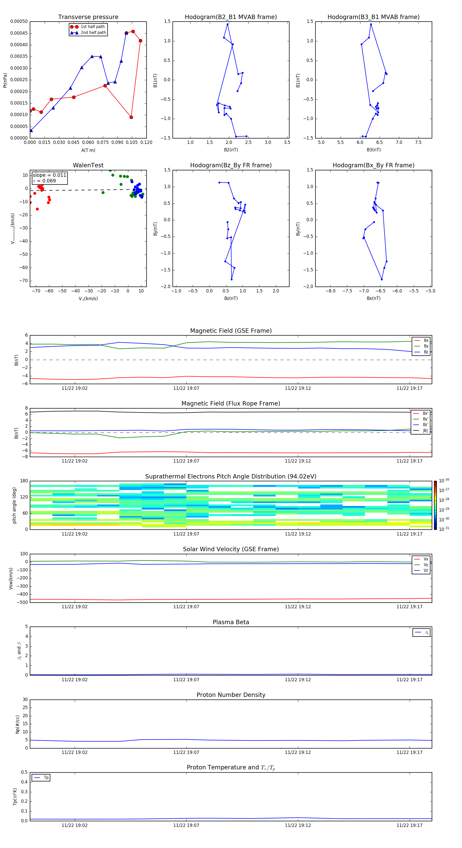Screen dimensions: 462x848
Task: Select the 'Hodogram(Bx_By FR frame)' title
Action: [373, 165]
